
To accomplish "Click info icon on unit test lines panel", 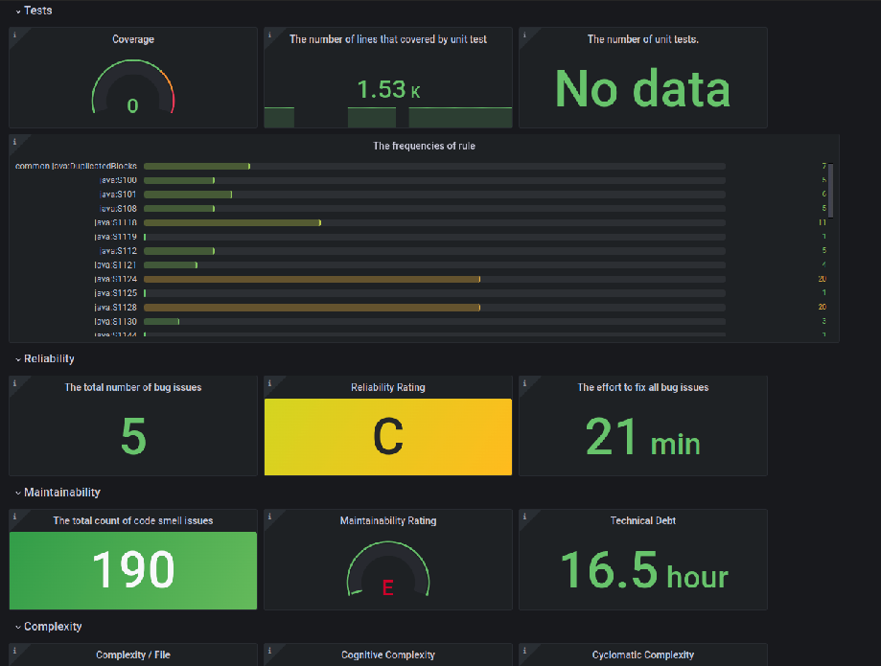I will [269, 34].
